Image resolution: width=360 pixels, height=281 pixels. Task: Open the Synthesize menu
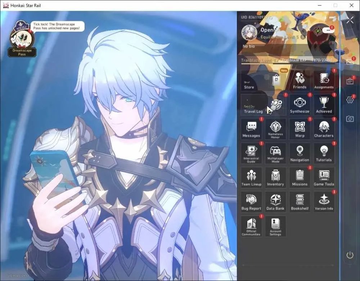click(x=300, y=105)
